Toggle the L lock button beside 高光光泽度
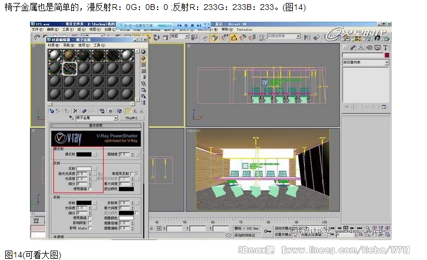The image size is (427, 260). point(99,173)
